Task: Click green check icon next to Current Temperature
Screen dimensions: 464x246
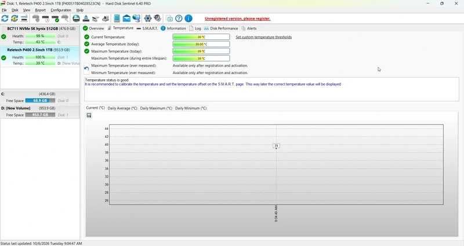Action: 86,37
